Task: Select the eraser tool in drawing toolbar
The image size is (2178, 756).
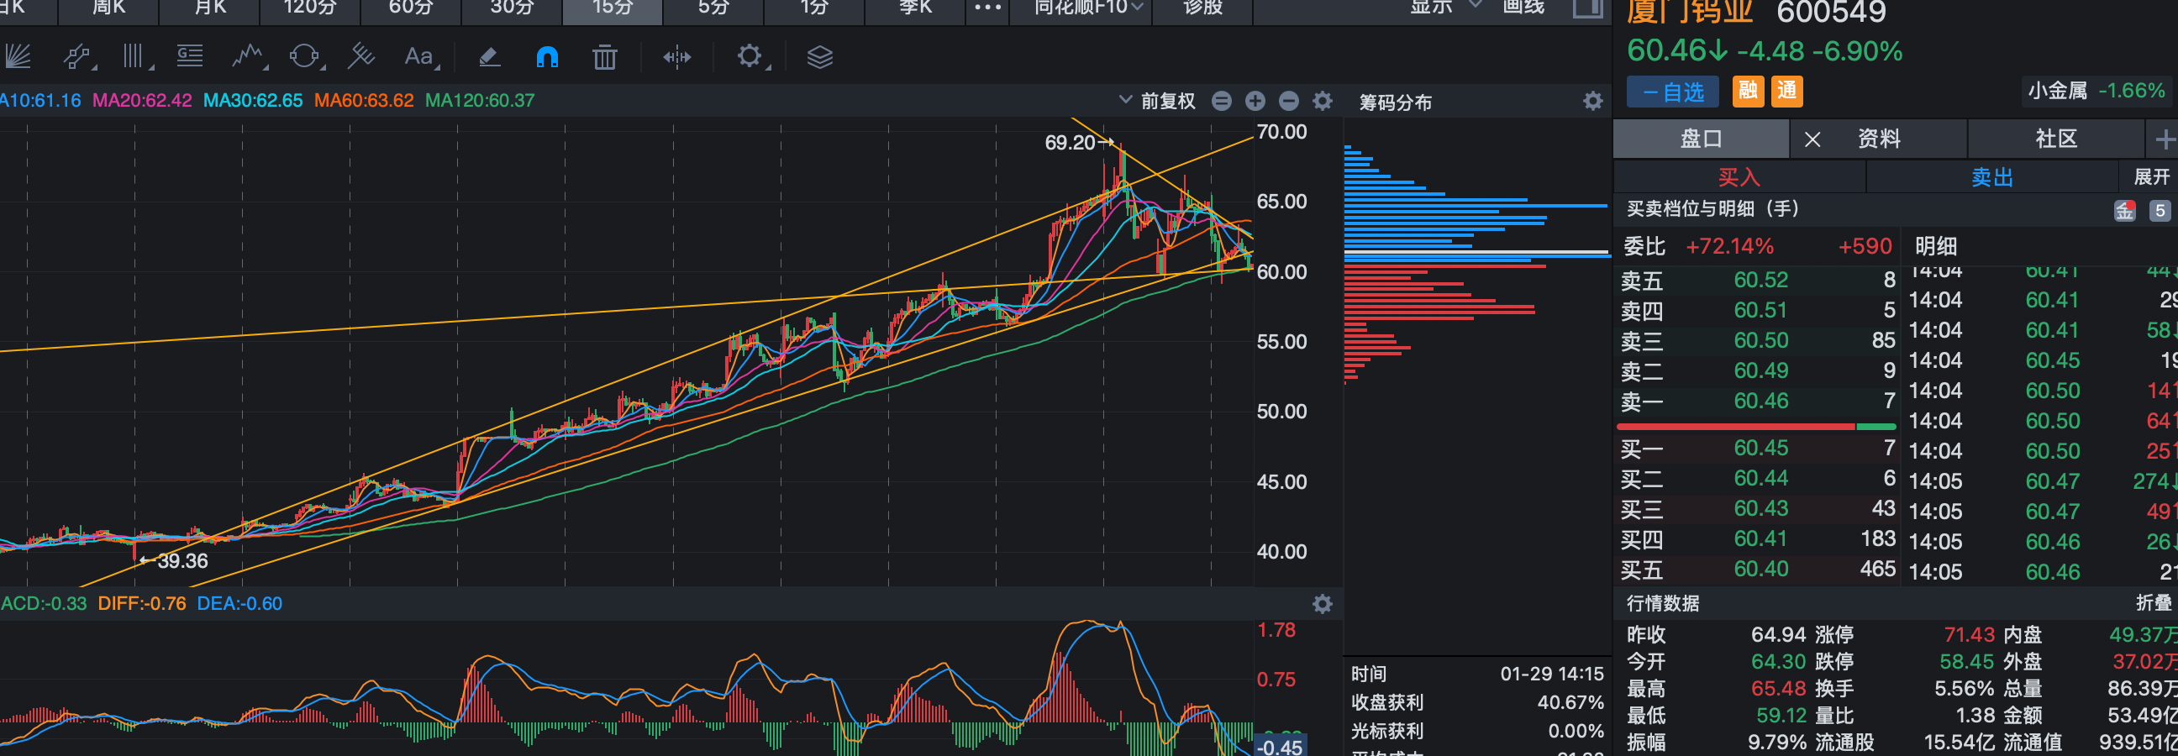Action: 489,56
